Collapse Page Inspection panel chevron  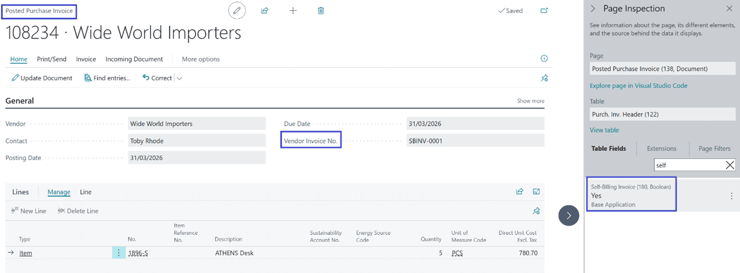(x=593, y=9)
